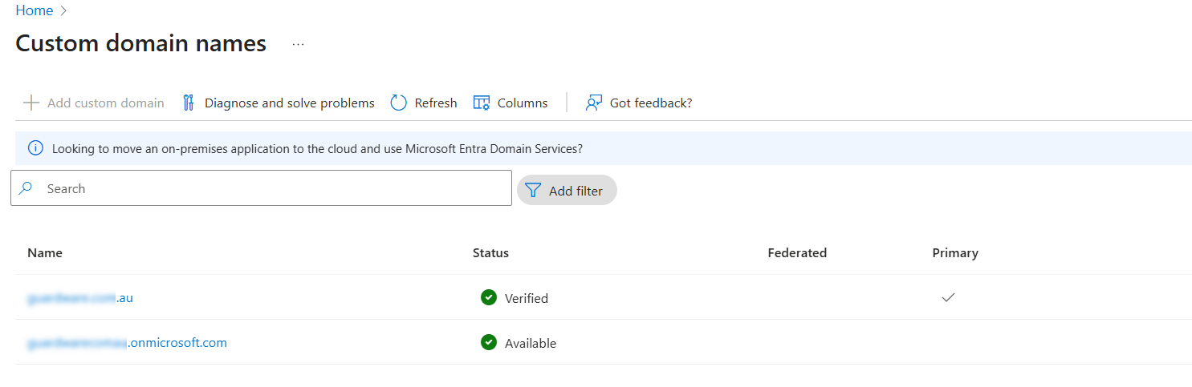Click the Columns table icon
1192x387 pixels.
482,103
